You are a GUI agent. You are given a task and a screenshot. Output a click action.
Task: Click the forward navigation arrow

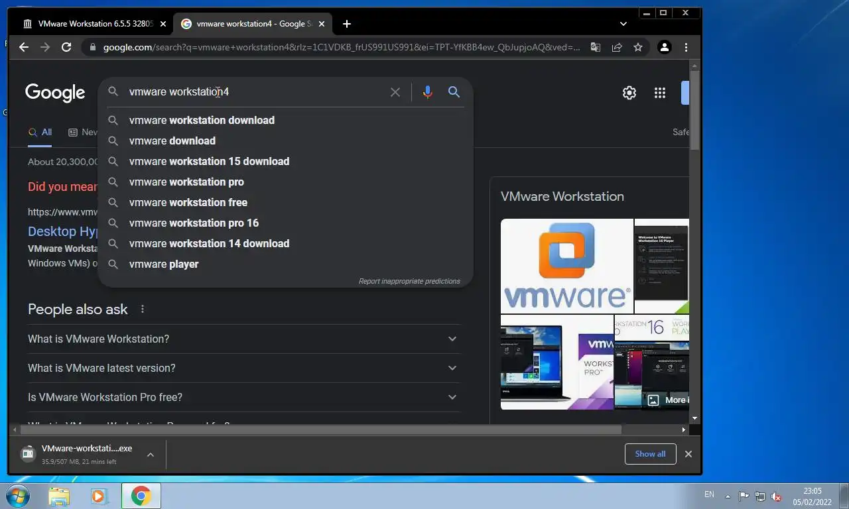(x=45, y=47)
